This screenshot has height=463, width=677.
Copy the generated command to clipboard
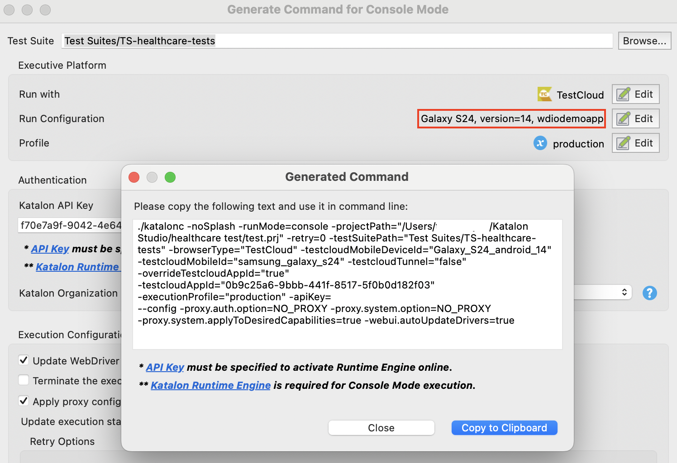(x=504, y=428)
